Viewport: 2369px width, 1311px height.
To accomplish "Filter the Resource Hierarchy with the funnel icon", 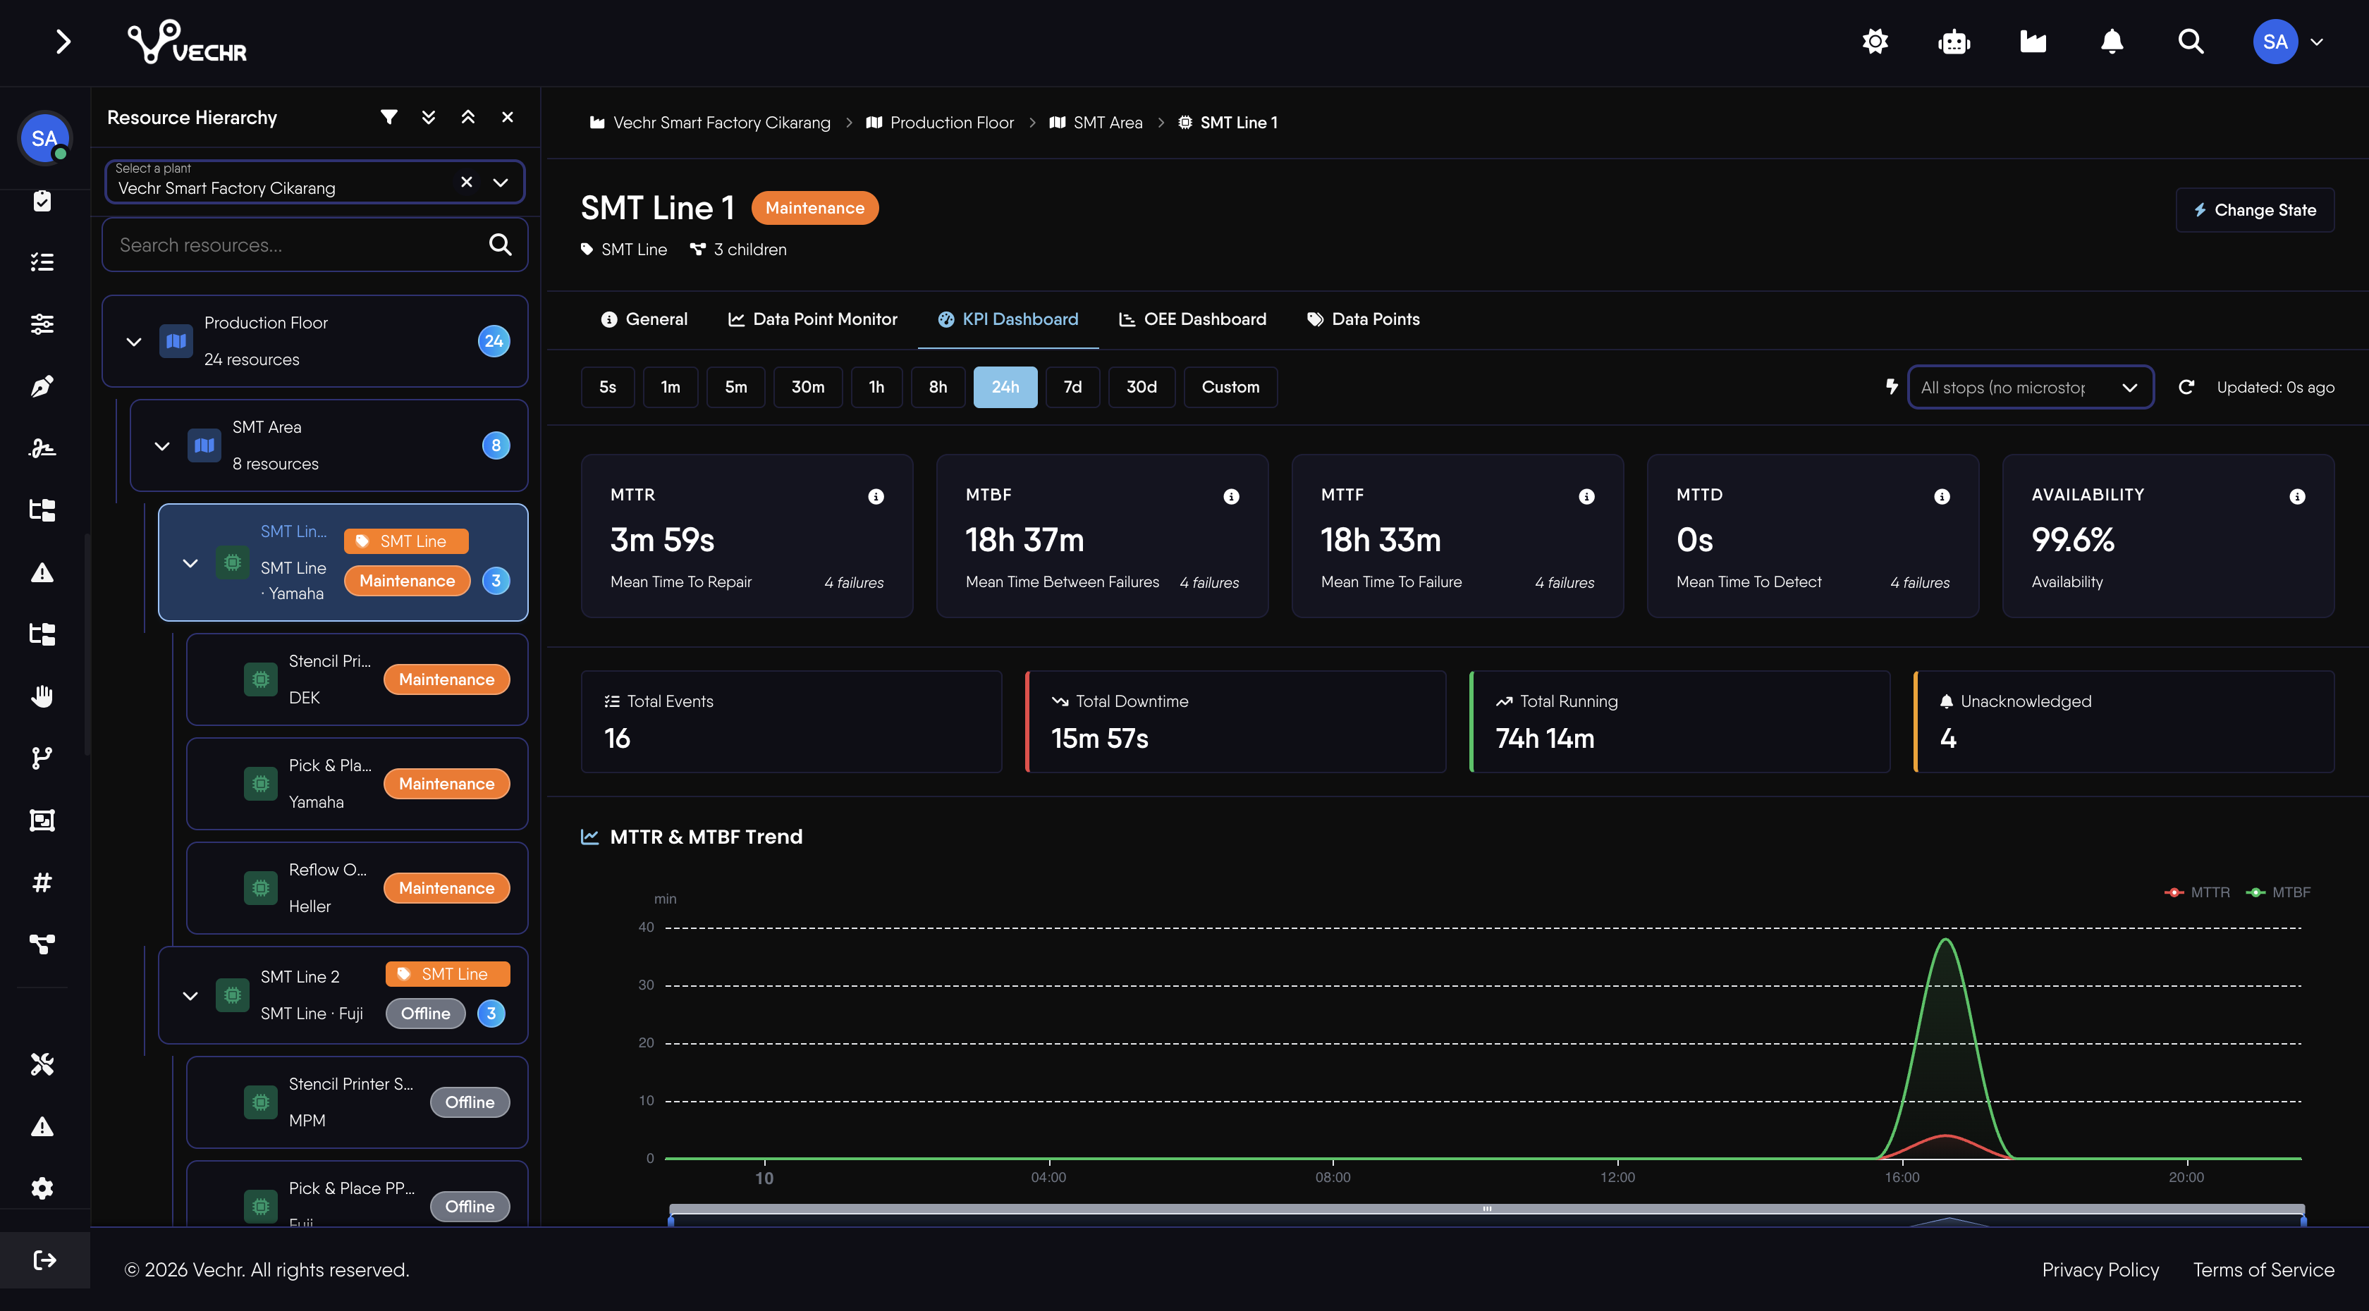I will click(389, 117).
